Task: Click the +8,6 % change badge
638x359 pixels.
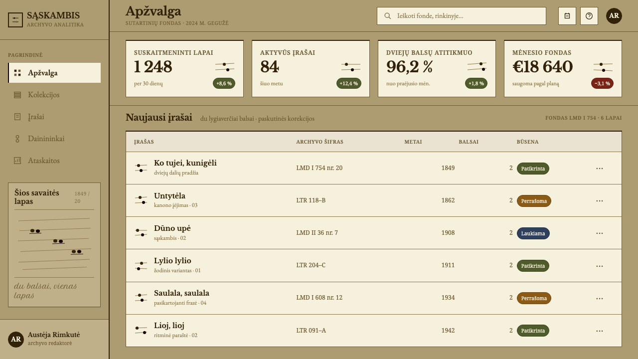Action: point(224,83)
